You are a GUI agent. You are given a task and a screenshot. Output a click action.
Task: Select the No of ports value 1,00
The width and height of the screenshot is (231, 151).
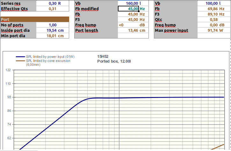click(53, 25)
